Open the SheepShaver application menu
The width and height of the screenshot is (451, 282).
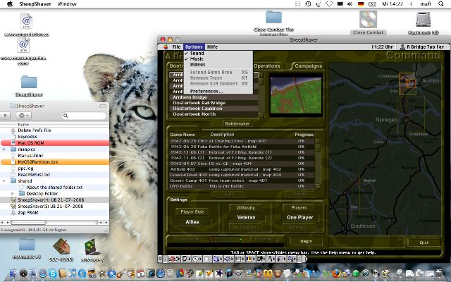tap(35, 4)
